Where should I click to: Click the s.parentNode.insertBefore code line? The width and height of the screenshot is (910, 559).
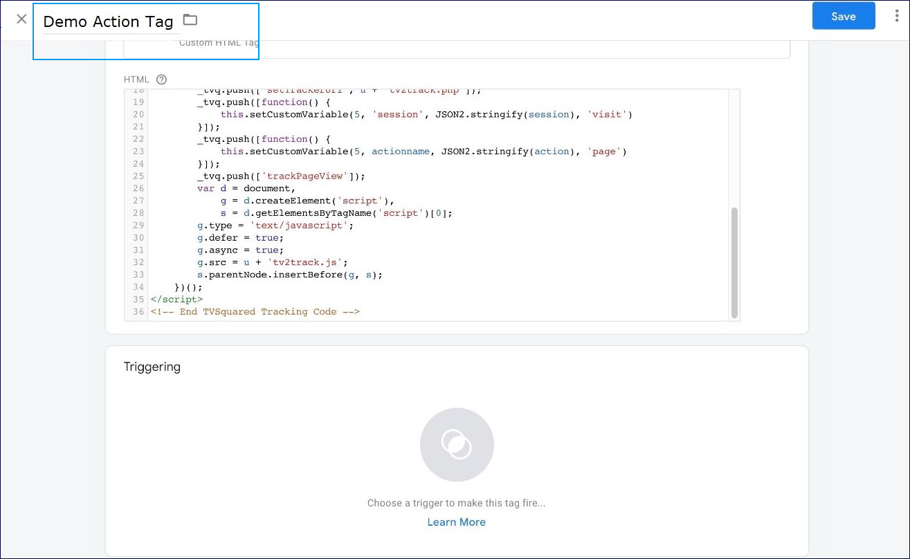point(289,275)
